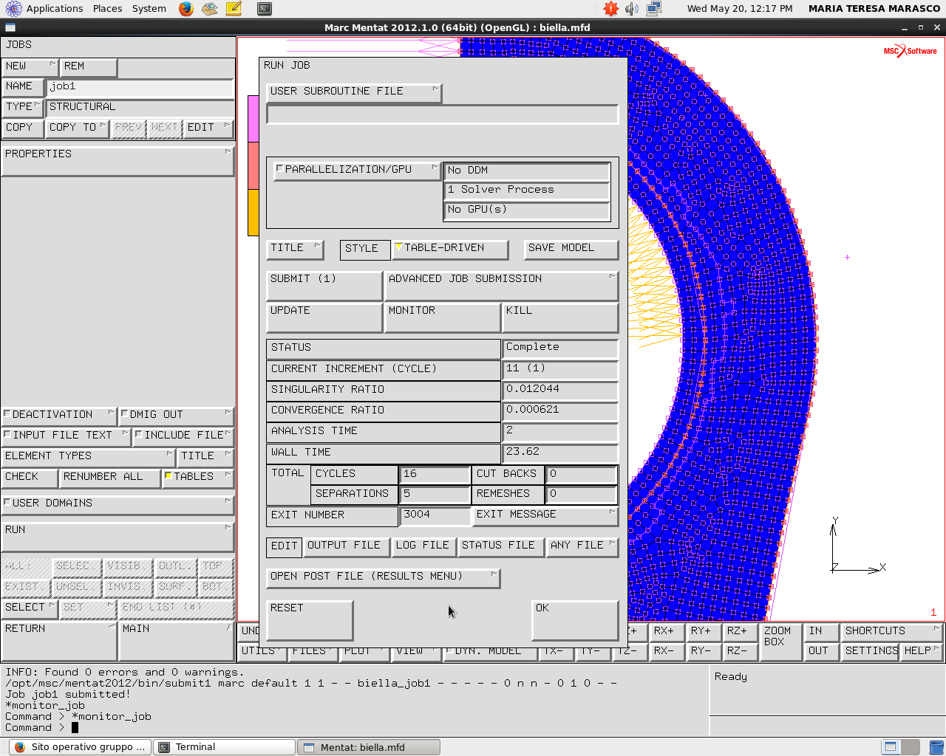Expand the RUN submenu in Jobs panel
The height and width of the screenshot is (756, 946).
click(x=118, y=537)
